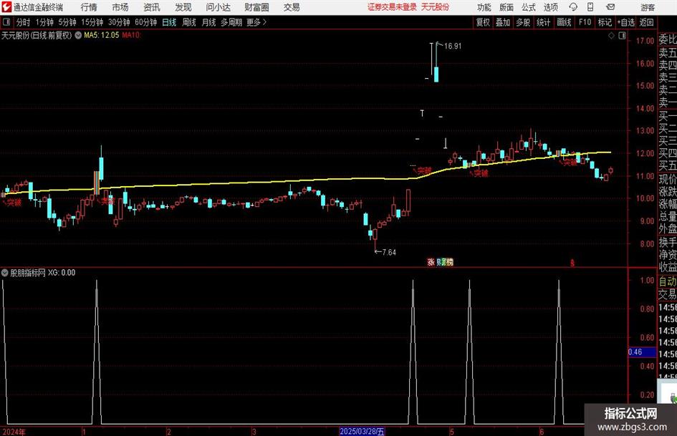Image resolution: width=677 pixels, height=436 pixels.
Task: Open the 公式 menu
Action: [x=529, y=7]
